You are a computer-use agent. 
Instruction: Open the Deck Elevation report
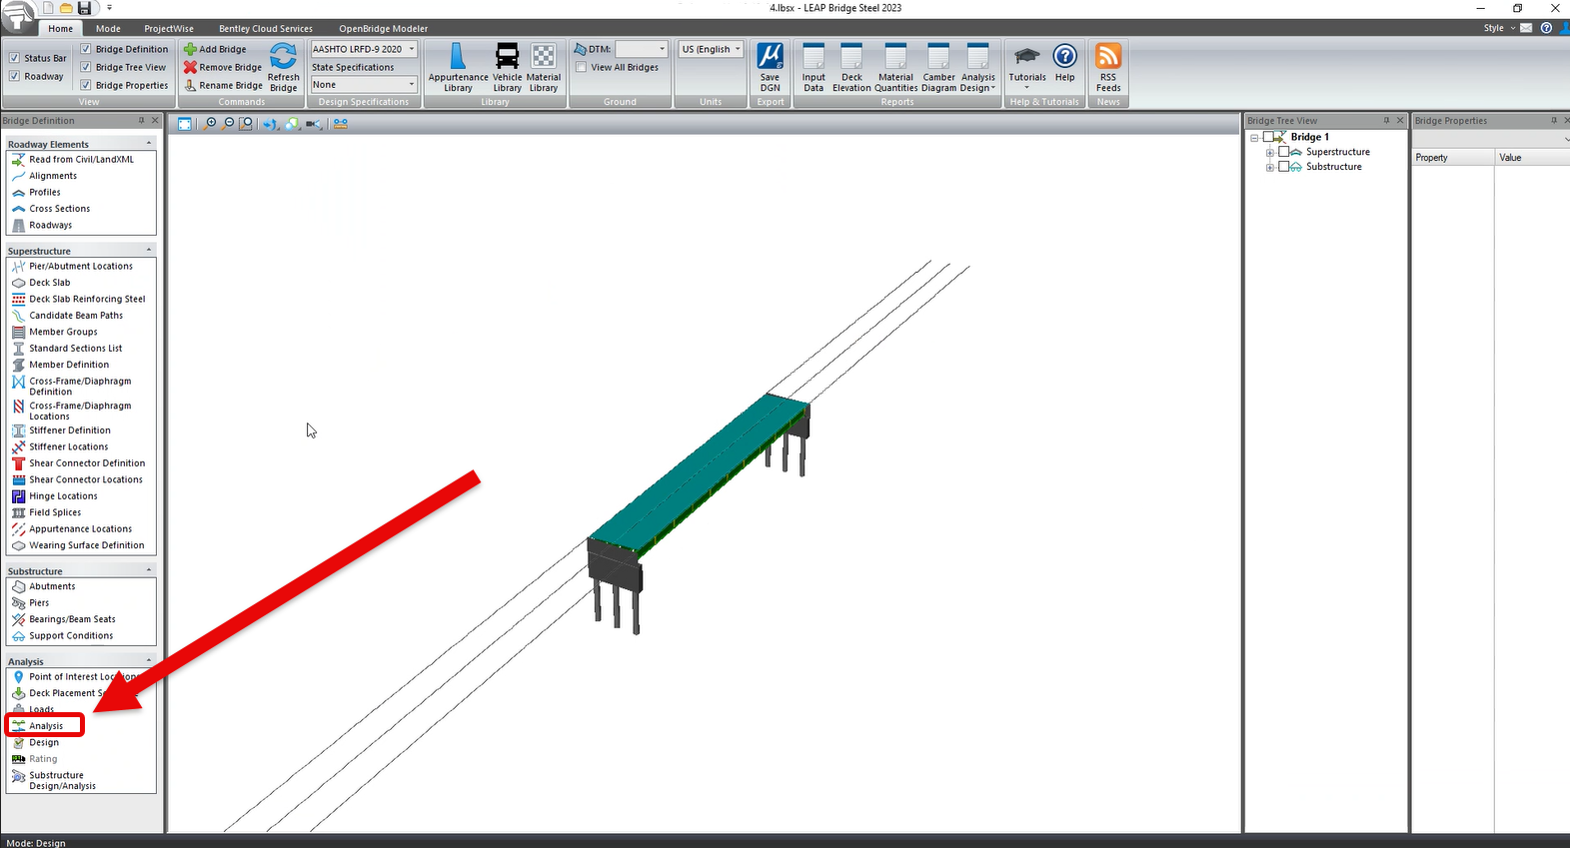(x=851, y=68)
